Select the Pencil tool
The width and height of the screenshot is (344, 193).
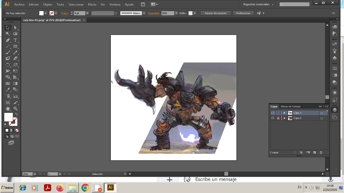click(15, 53)
